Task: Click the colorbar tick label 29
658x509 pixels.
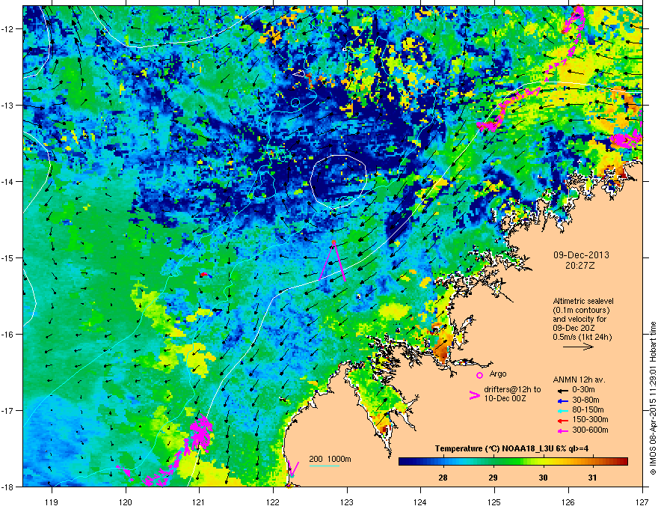Action: (x=493, y=478)
